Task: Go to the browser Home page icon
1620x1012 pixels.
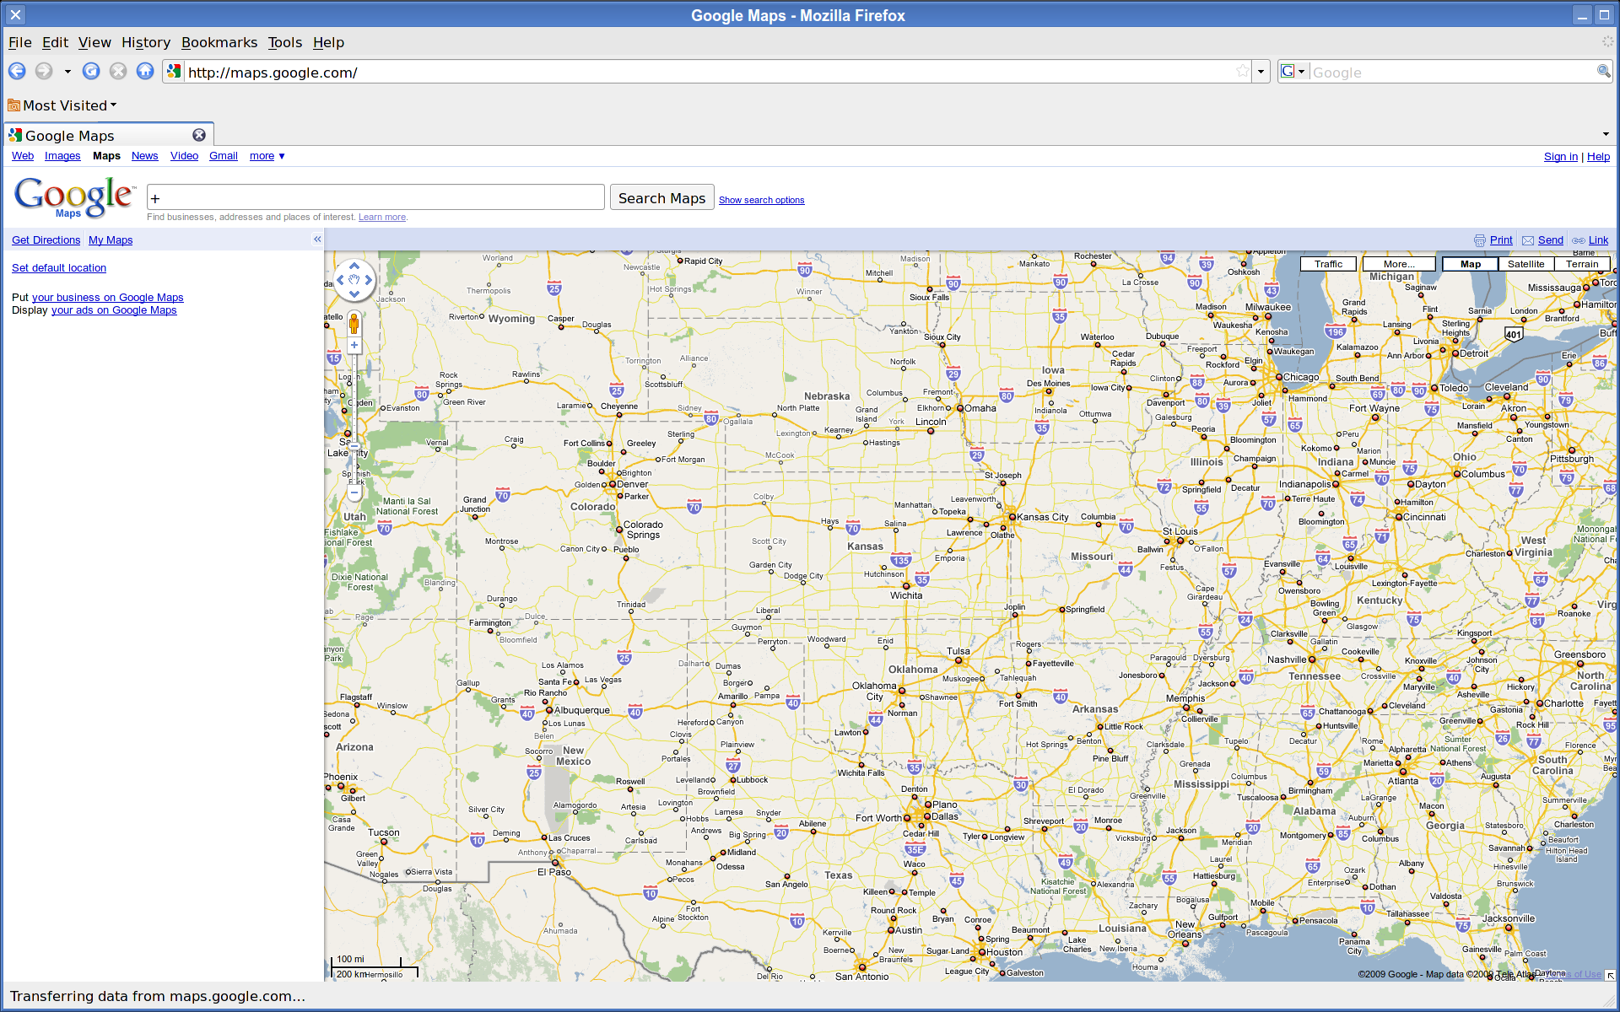Action: (x=145, y=72)
